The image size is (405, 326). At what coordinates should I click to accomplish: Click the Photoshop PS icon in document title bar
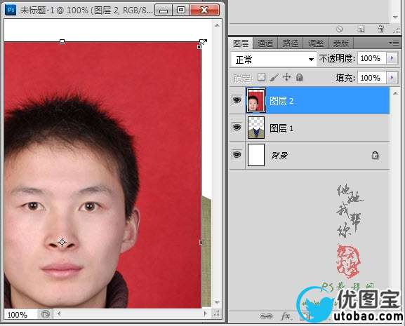click(x=11, y=10)
